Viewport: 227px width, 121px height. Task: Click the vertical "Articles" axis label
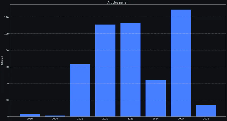[2, 60]
